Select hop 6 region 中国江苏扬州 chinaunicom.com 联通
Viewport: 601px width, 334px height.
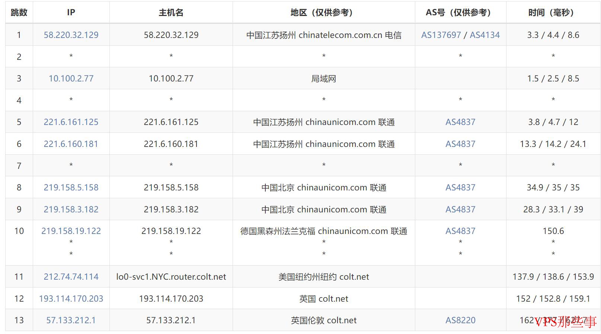[324, 144]
